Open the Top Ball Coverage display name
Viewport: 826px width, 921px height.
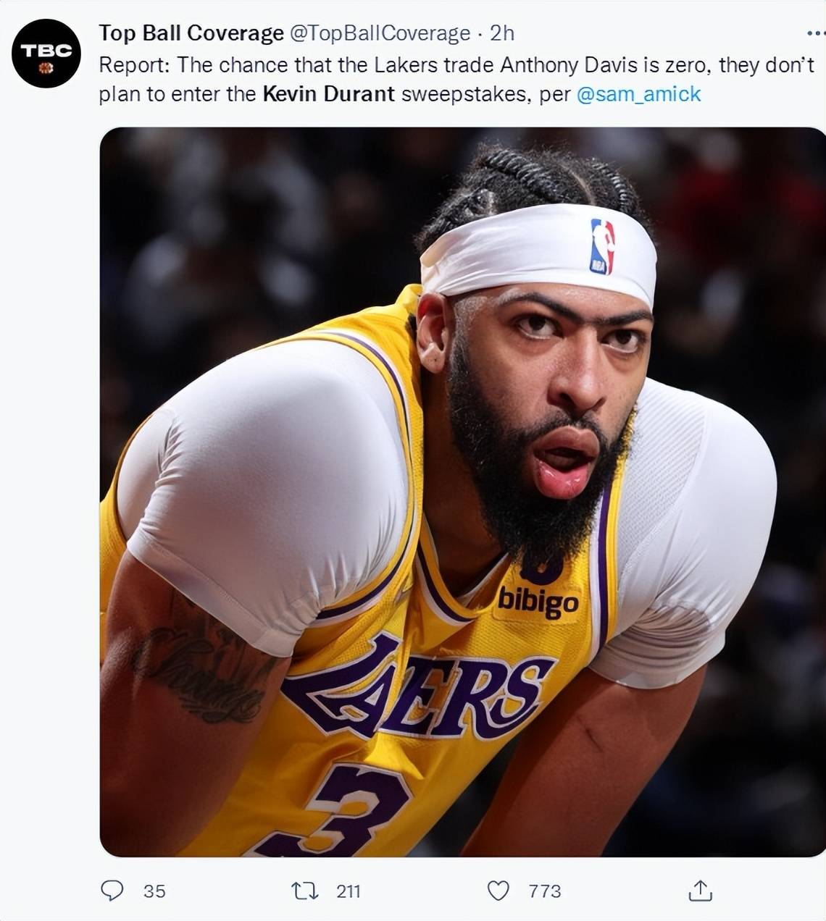point(191,33)
